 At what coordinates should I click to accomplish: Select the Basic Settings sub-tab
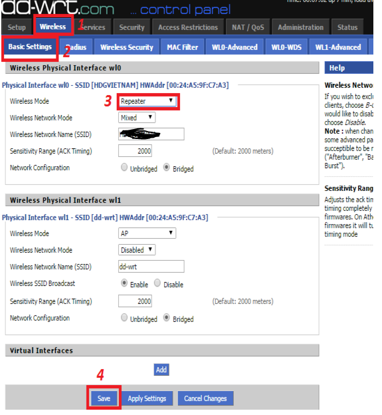point(30,47)
